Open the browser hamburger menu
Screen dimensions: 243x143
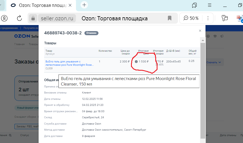coord(210,5)
